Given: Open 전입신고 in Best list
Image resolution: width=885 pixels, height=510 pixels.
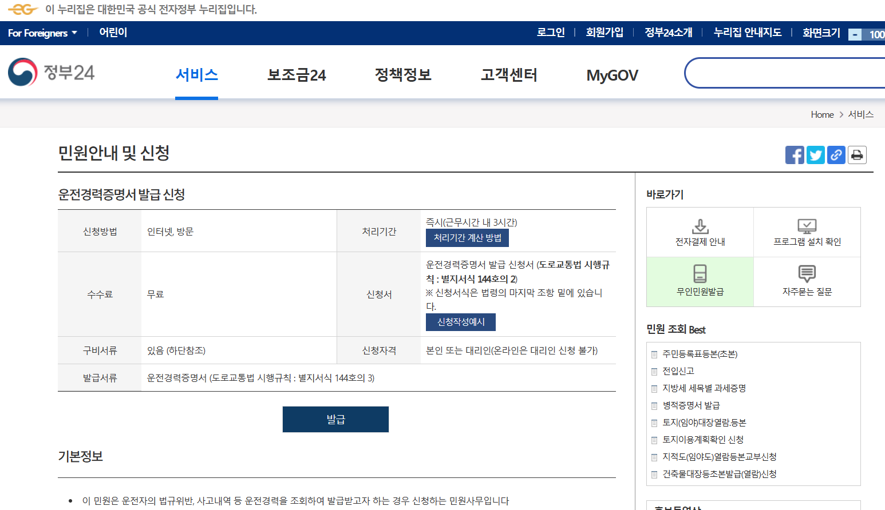Looking at the screenshot, I should pyautogui.click(x=678, y=371).
